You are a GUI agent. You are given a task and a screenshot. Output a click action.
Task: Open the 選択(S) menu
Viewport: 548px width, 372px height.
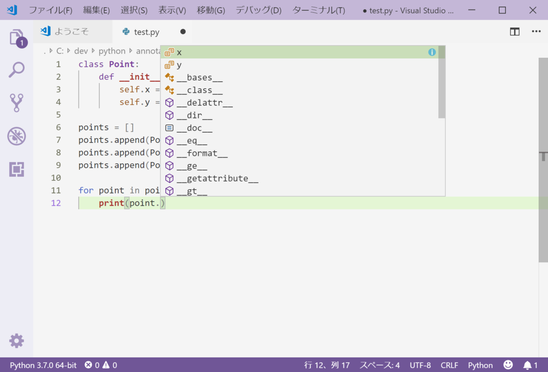[134, 10]
